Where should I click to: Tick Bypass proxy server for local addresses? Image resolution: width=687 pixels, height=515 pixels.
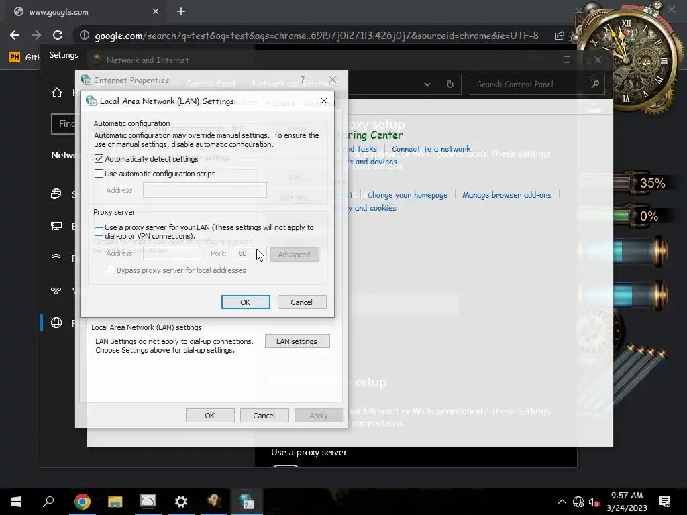(111, 270)
